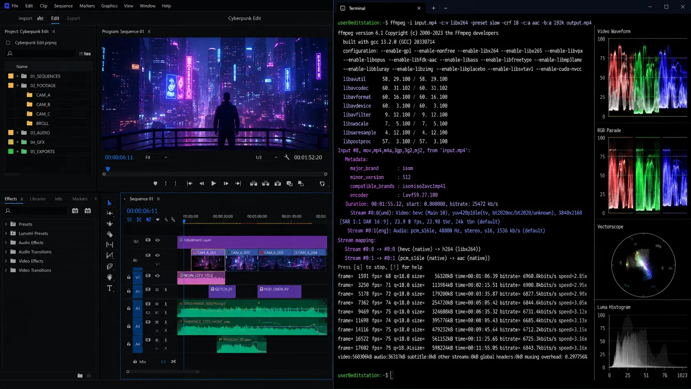Expand the 03_AUDIO bin
The height and width of the screenshot is (389, 691).
coord(17,133)
